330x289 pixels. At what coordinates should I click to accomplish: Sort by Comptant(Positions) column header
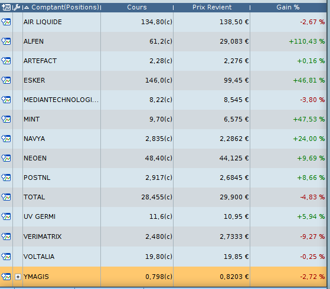65,7
